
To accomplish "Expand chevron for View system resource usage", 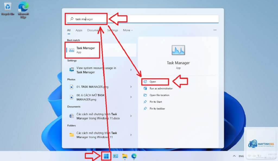I will pyautogui.click(x=131, y=70).
